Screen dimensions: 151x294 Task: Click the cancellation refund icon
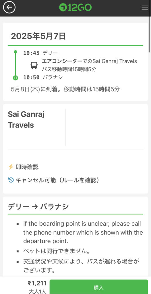(11, 180)
